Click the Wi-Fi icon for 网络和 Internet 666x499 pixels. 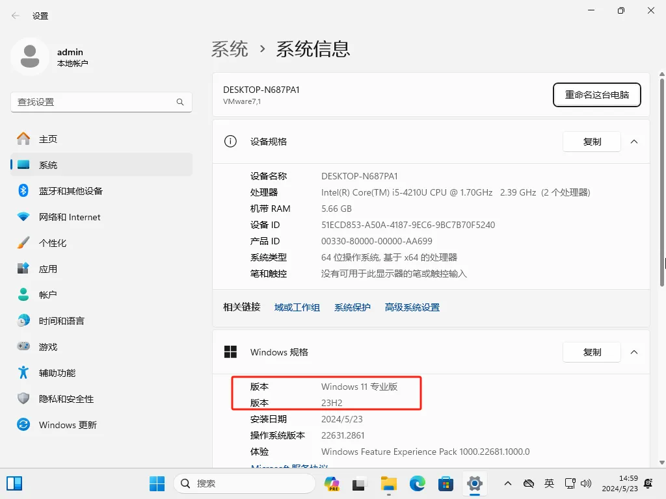[23, 217]
